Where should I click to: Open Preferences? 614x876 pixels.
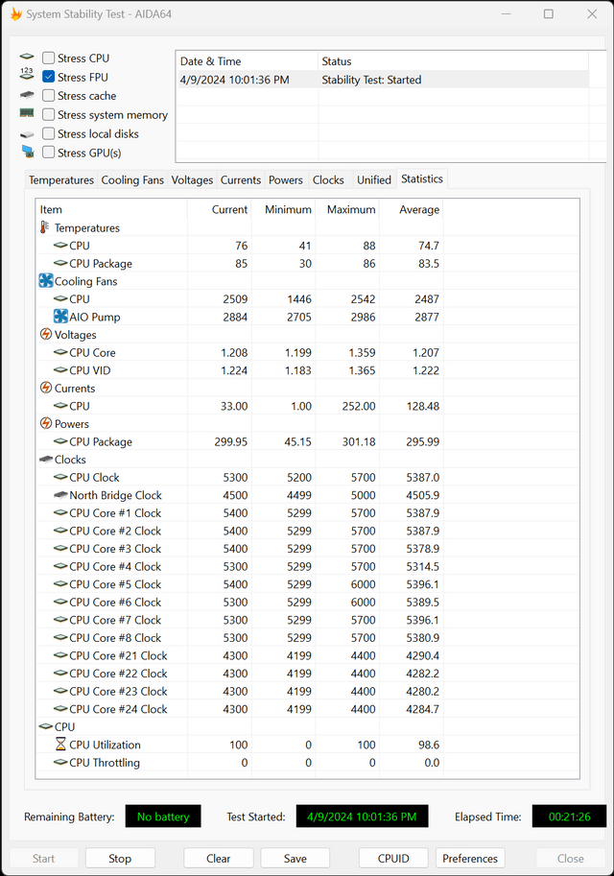(470, 858)
